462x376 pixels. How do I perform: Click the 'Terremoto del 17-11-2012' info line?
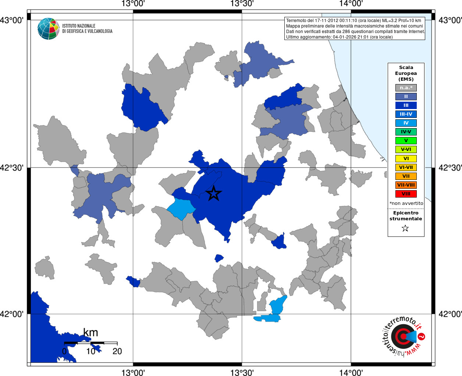[353, 21]
